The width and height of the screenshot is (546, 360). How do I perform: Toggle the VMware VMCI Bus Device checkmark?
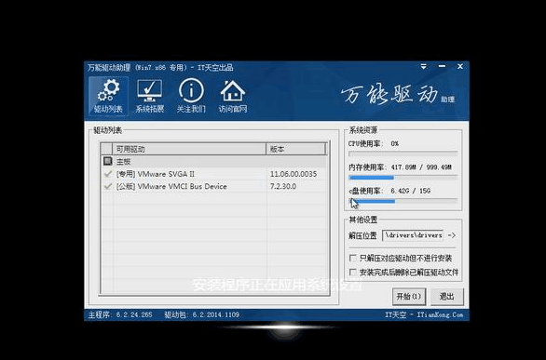click(107, 186)
